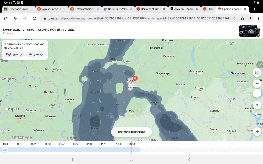Tap the pencil edit icon
Viewport: 263px width, 164px height.
point(260,64)
